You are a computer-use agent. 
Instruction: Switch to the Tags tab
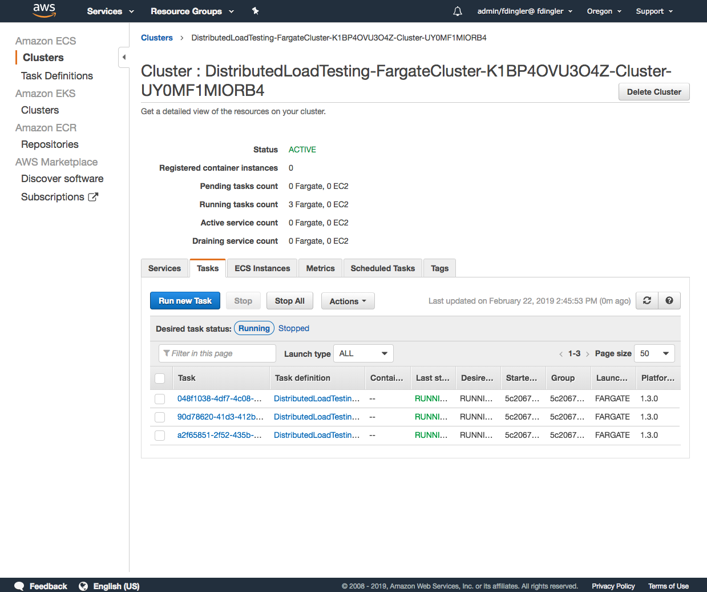(x=440, y=268)
